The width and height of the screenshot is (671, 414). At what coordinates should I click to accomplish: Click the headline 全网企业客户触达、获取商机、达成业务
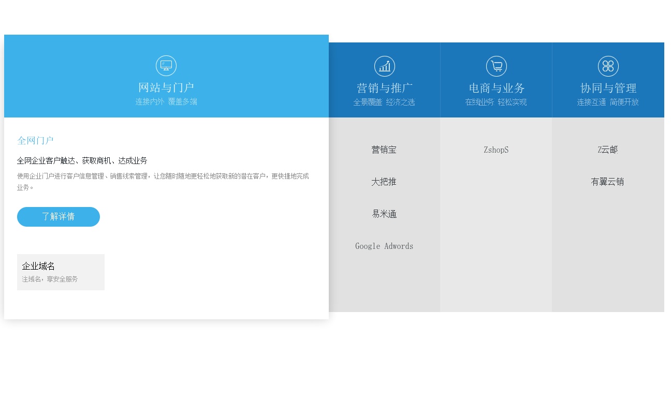(82, 161)
